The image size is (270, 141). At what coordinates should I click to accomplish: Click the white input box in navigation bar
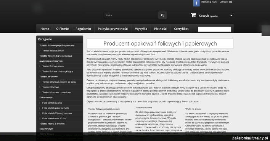215,29
